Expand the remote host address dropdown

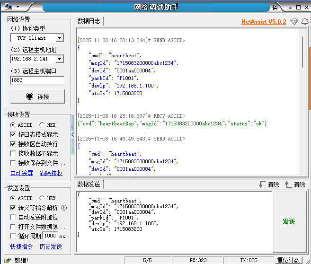coord(59,59)
